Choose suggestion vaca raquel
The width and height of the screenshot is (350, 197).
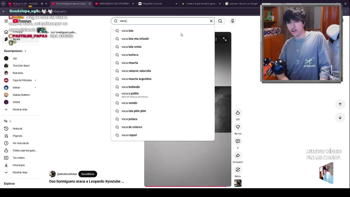click(x=163, y=135)
